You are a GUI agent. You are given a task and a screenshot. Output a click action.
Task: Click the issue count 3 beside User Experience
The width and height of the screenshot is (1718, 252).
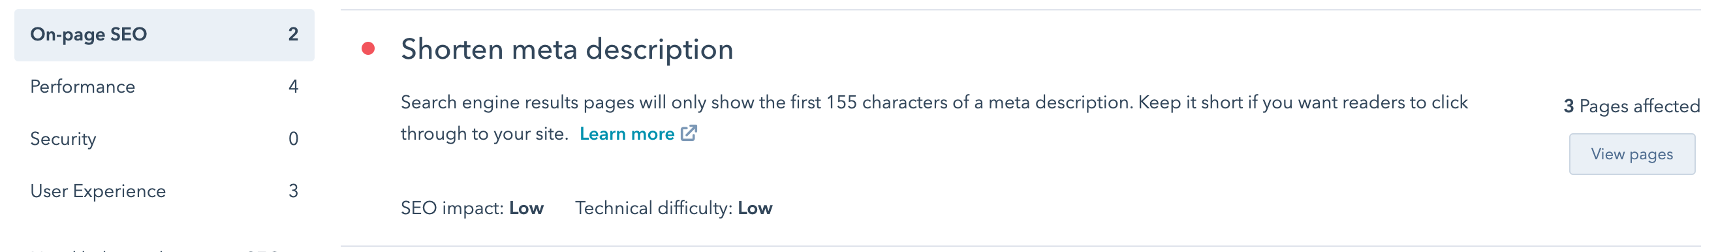pos(294,191)
